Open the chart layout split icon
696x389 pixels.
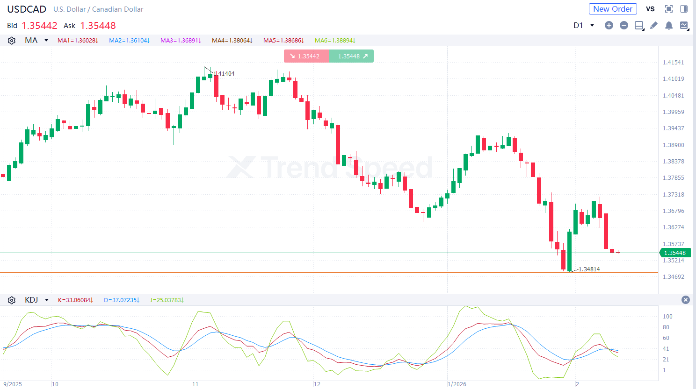tap(639, 25)
